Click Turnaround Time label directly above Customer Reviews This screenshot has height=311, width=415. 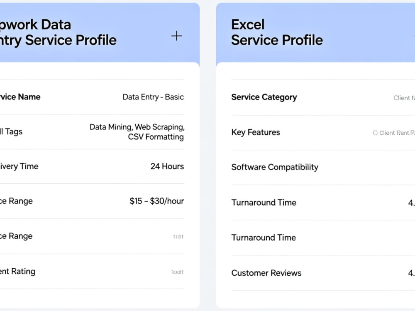(x=264, y=238)
